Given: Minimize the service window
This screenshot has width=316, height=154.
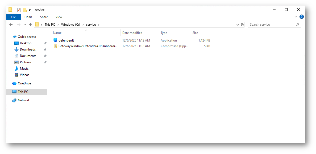Looking at the screenshot, I should pyautogui.click(x=274, y=10).
